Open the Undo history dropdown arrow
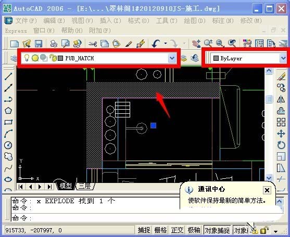This screenshot has height=237, width=290. 166,44
